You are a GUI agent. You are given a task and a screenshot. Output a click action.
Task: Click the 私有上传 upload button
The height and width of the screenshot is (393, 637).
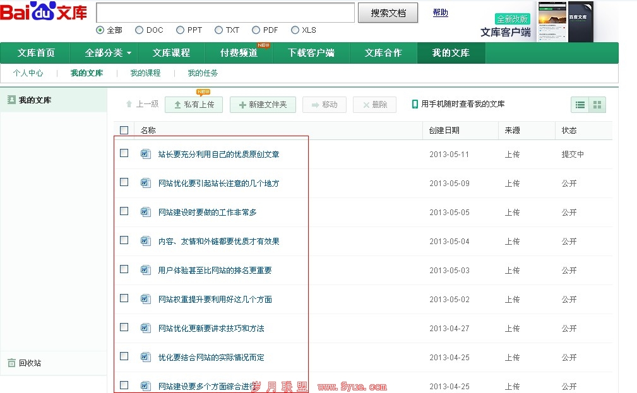coord(194,105)
